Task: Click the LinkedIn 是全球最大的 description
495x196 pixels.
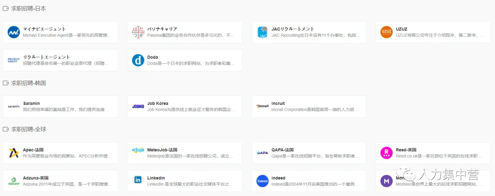Action: [x=190, y=184]
